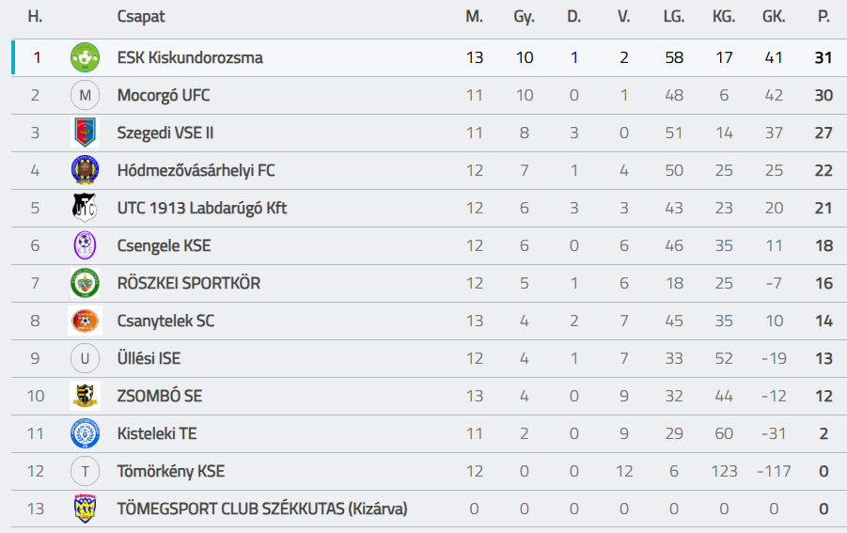Viewport: 847px width, 533px height.
Task: Click the Csapat column header
Action: 139,17
